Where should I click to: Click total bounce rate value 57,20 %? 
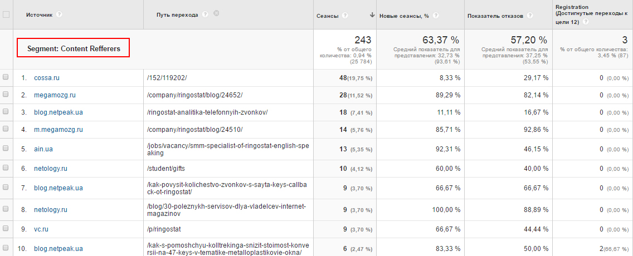tap(529, 40)
